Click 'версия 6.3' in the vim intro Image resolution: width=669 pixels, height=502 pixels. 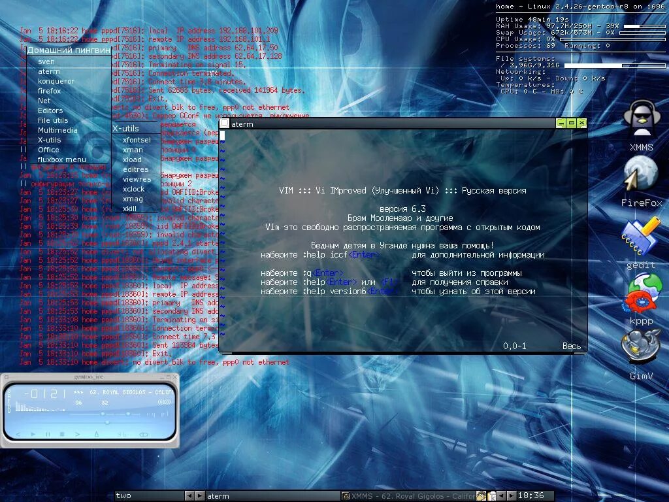[x=402, y=209]
